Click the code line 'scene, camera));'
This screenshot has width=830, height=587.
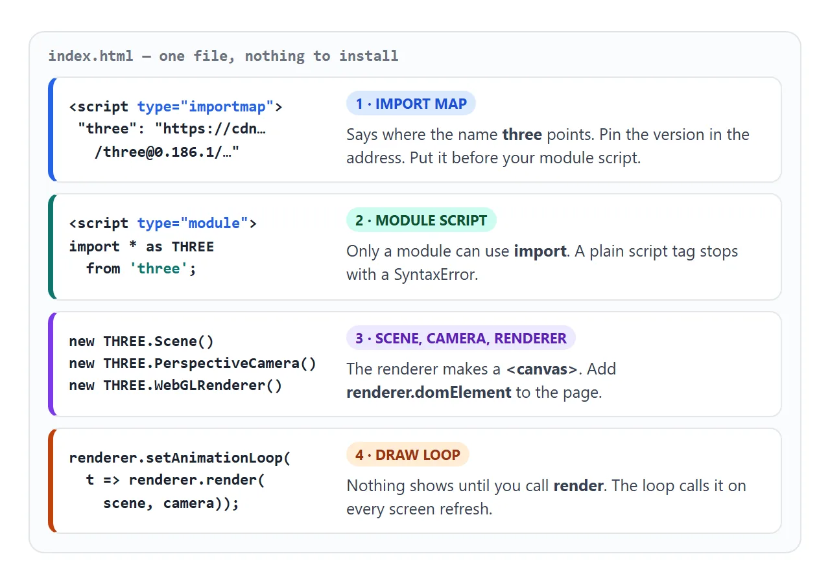[x=171, y=503]
